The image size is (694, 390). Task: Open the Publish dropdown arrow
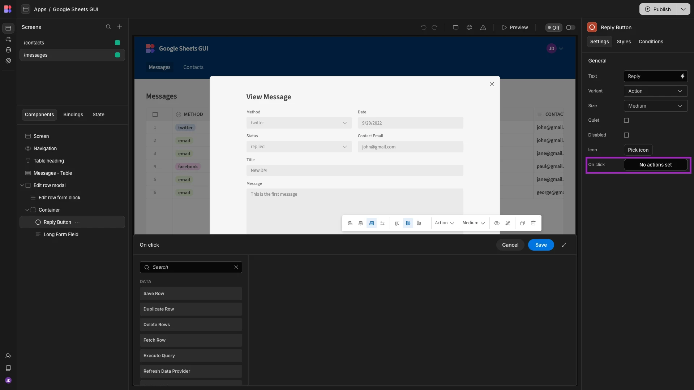(x=683, y=9)
